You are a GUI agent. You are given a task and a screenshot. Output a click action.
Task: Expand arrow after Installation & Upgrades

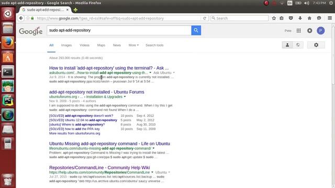tap(125, 97)
